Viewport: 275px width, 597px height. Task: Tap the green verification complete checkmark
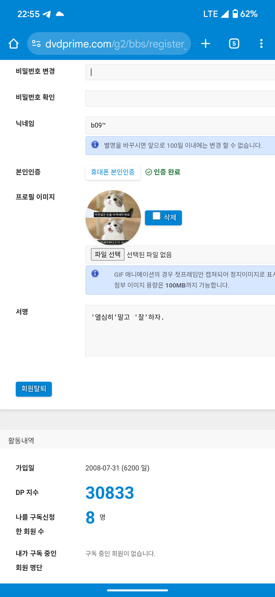[x=149, y=172]
